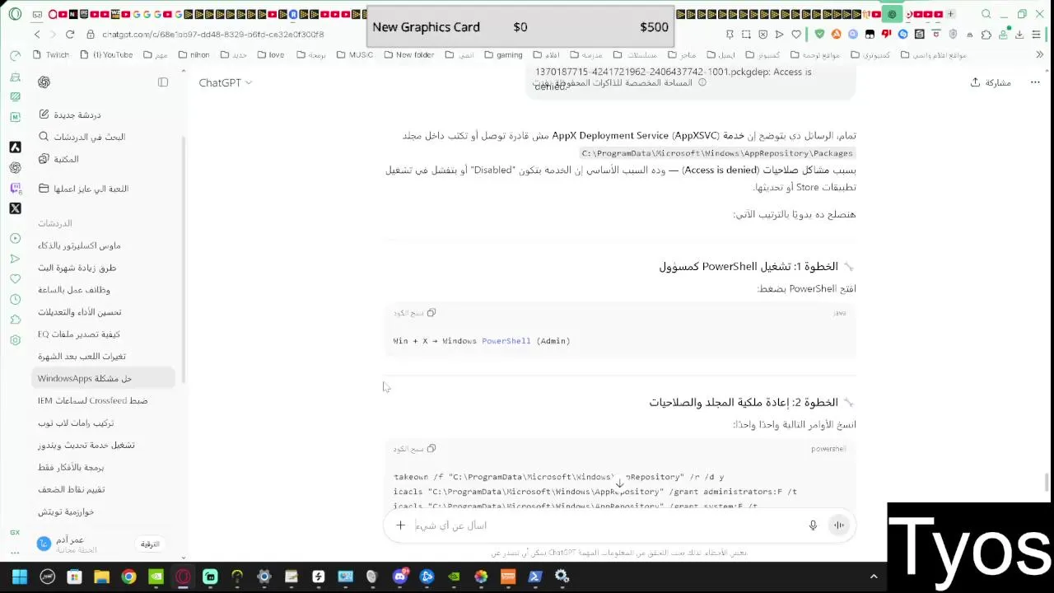Open Discord from the taskbar
1054x593 pixels.
(399, 577)
